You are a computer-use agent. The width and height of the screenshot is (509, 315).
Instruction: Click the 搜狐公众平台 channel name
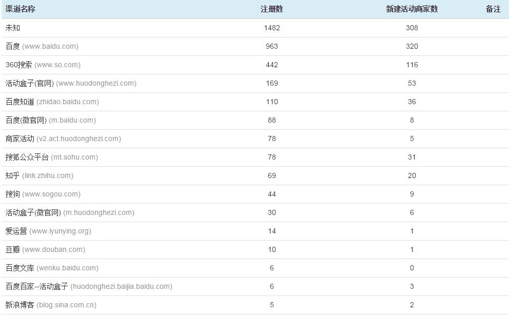27,157
